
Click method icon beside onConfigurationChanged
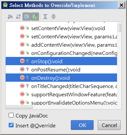[22, 53]
